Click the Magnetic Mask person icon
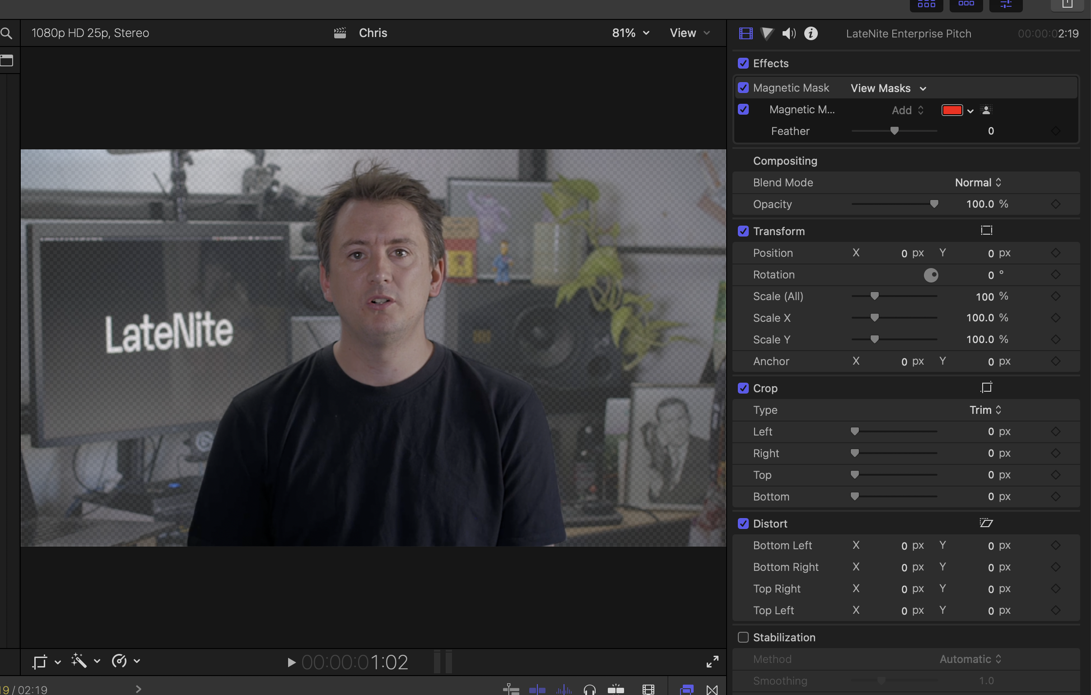The width and height of the screenshot is (1091, 695). coord(986,110)
